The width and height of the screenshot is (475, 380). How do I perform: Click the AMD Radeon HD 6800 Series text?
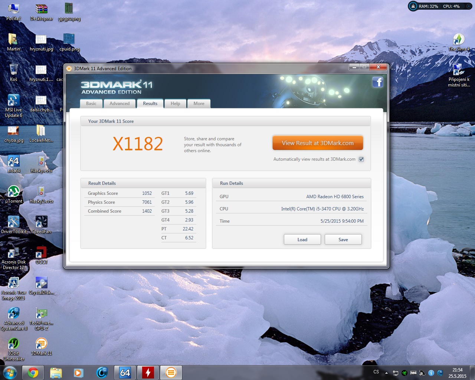pos(335,197)
